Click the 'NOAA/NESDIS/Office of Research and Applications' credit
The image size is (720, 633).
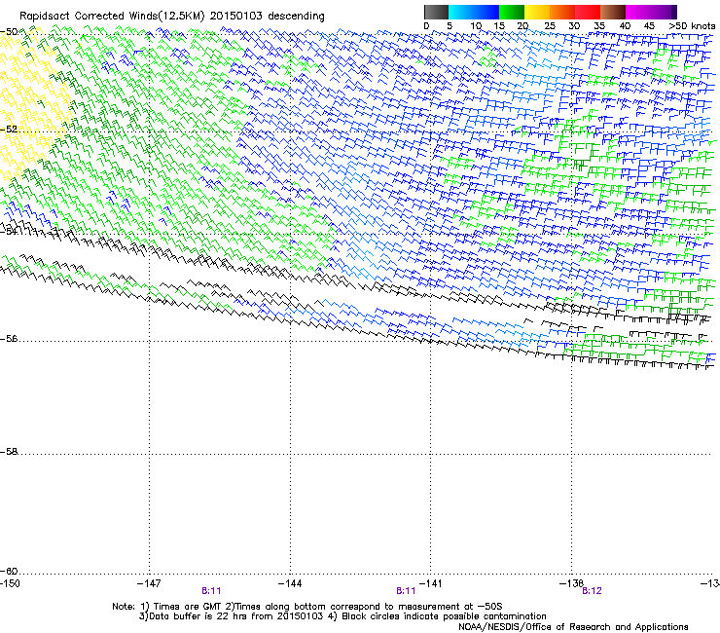pos(573,627)
